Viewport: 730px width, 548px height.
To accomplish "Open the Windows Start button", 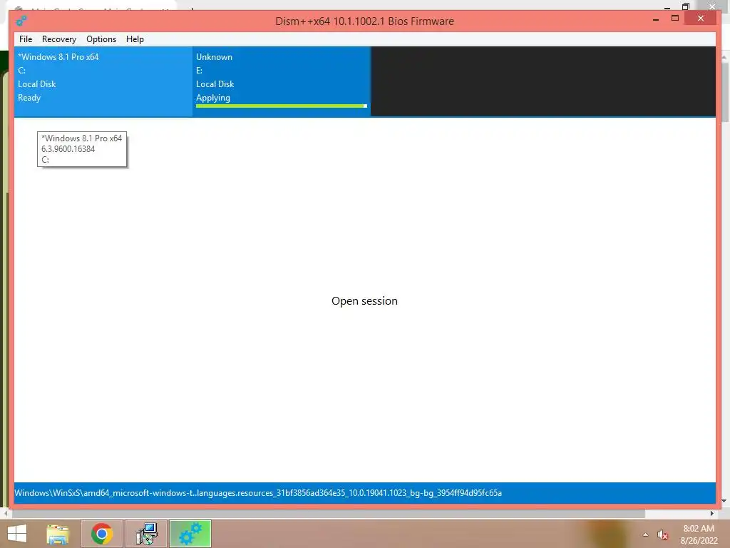I will coord(17,534).
